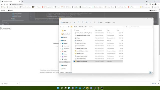Sort files by the Type column
The height and width of the screenshot is (90, 160).
108,30
